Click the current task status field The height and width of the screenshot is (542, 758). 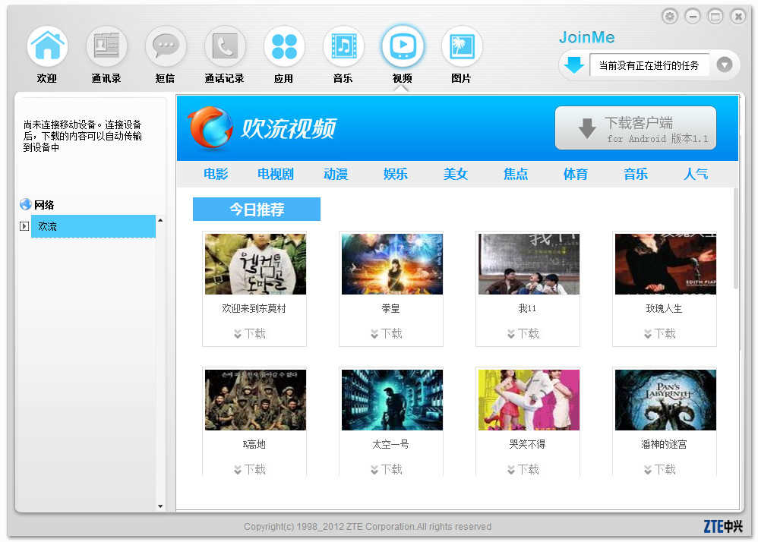click(x=649, y=65)
